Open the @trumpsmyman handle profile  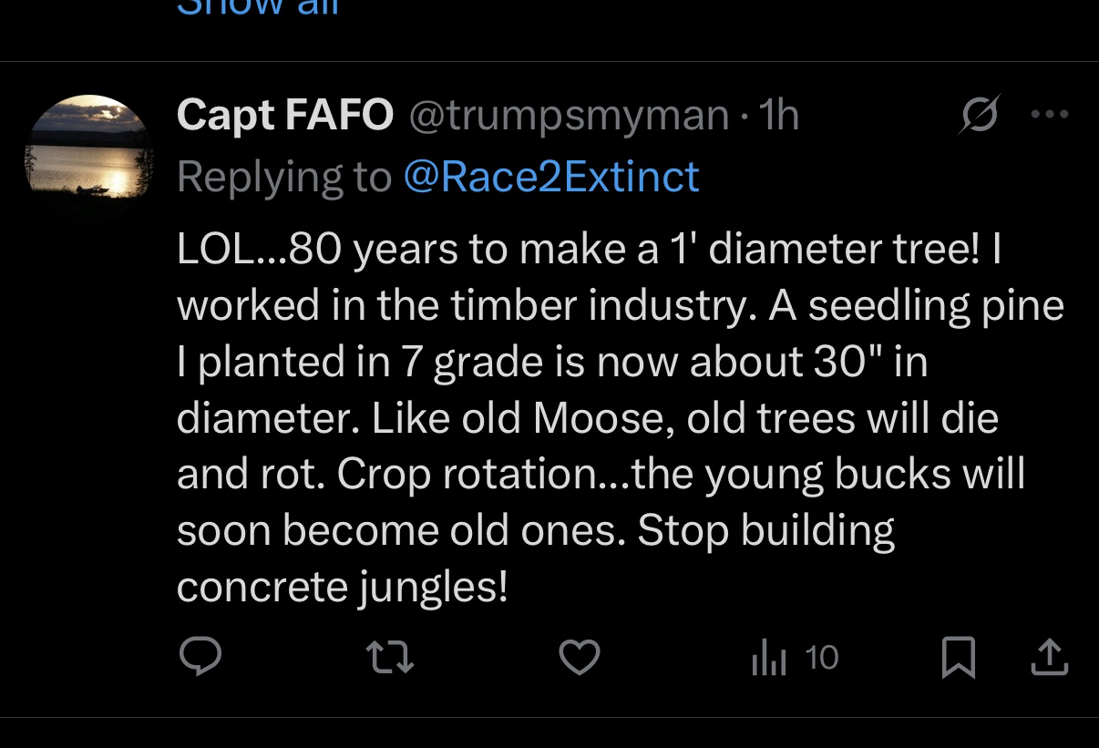pos(569,116)
